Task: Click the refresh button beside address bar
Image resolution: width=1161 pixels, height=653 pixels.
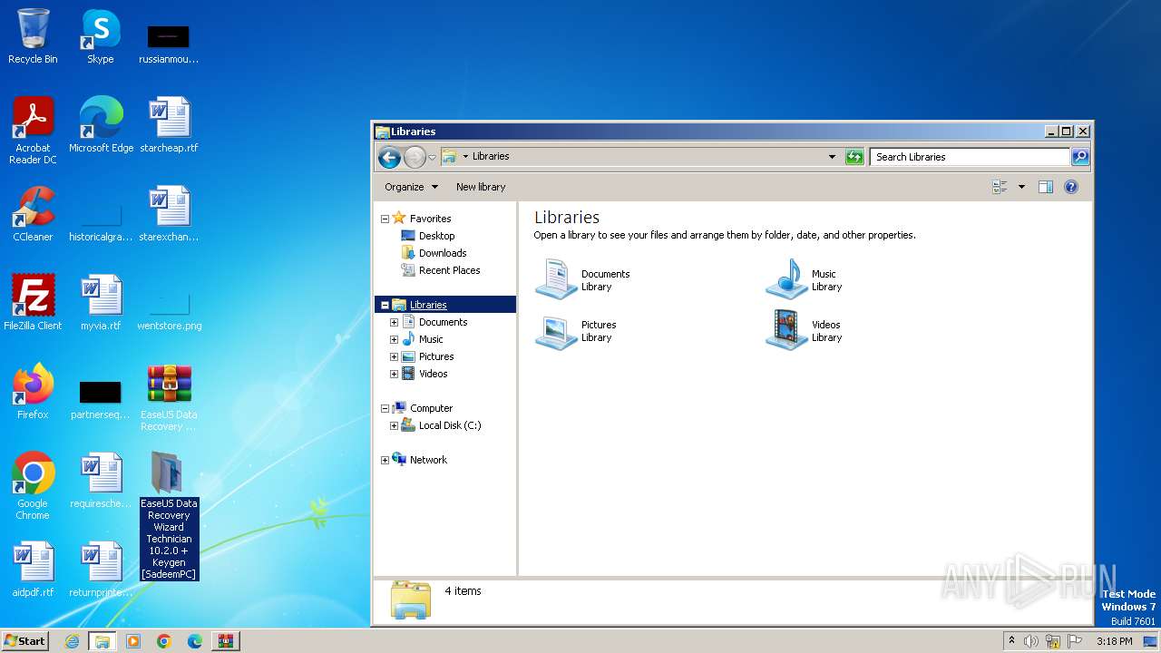Action: coord(854,157)
